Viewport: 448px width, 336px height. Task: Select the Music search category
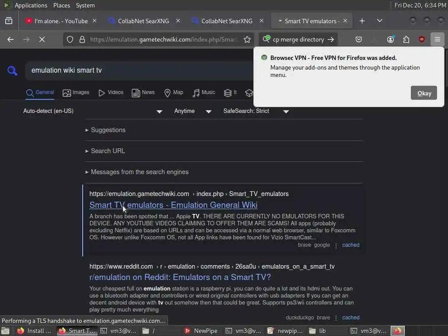(x=204, y=93)
